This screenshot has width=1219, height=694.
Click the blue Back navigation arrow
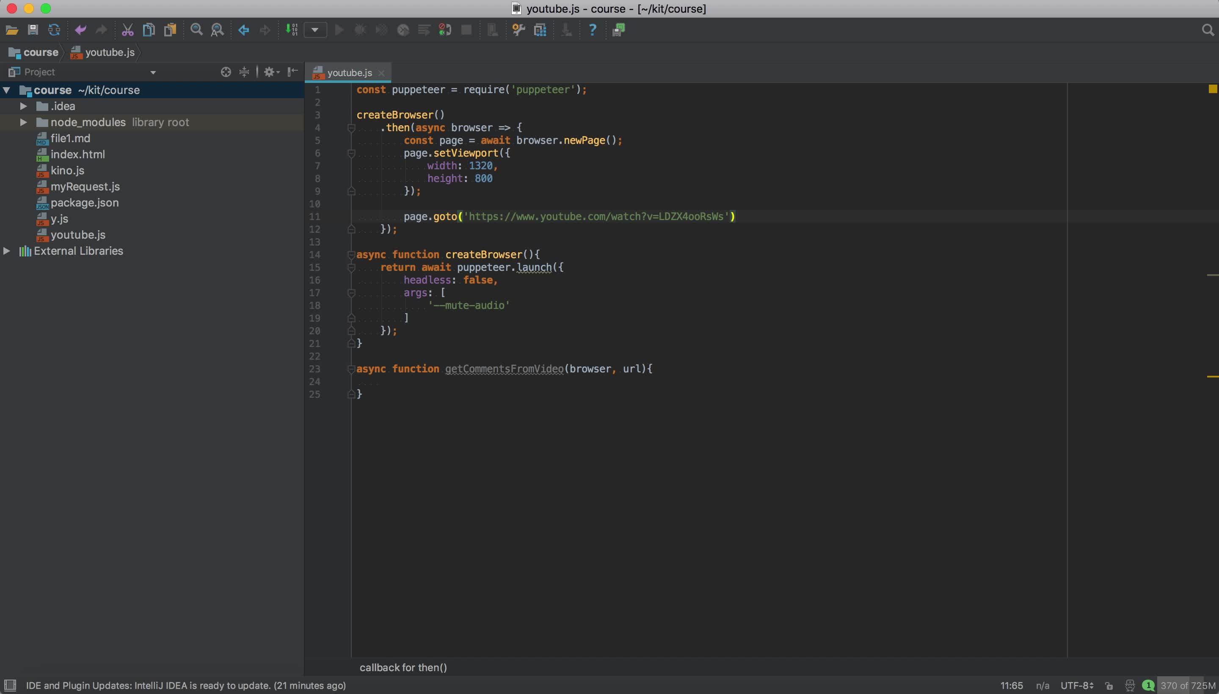point(244,30)
